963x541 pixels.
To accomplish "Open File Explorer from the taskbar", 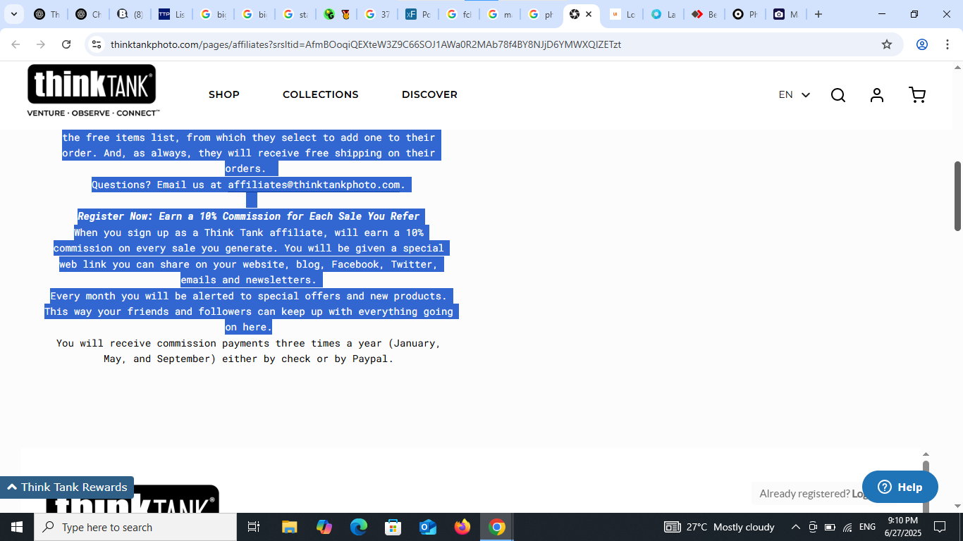I will coord(290,527).
